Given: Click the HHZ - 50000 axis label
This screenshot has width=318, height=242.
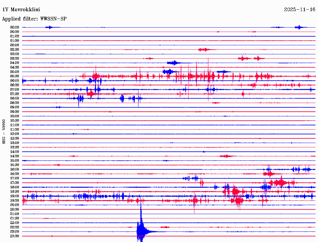Looking at the screenshot, I should click(4, 132).
